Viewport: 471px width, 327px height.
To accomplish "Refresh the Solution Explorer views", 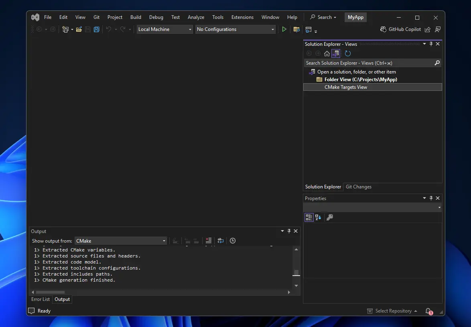I will pos(347,53).
